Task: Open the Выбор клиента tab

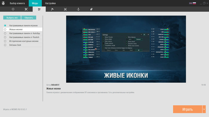Action: [17, 3]
